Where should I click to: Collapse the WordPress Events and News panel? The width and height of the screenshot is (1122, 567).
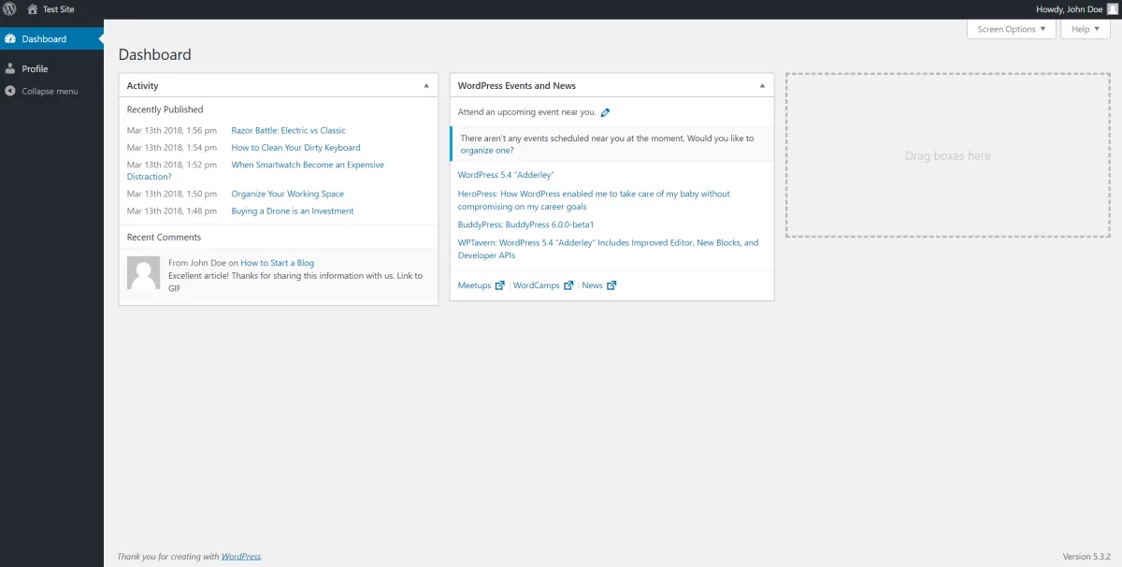(x=762, y=85)
